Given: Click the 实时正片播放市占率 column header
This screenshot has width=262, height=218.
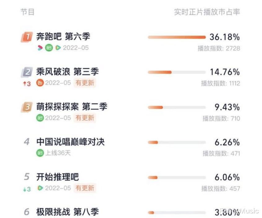Looking at the screenshot, I should click(x=207, y=12).
